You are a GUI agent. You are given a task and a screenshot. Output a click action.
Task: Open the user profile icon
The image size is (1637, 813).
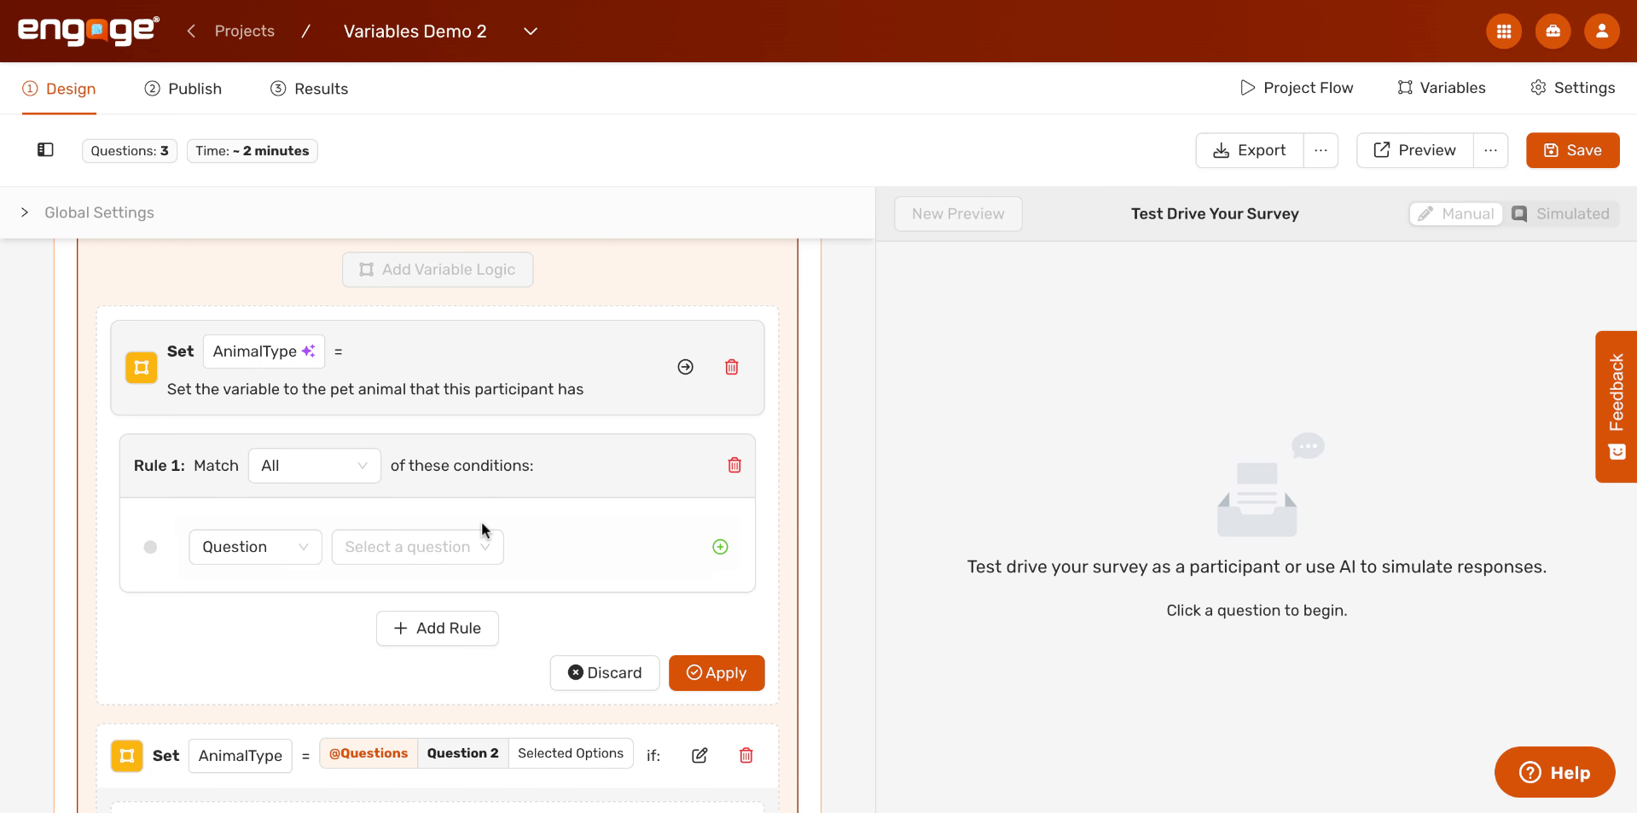point(1601,32)
